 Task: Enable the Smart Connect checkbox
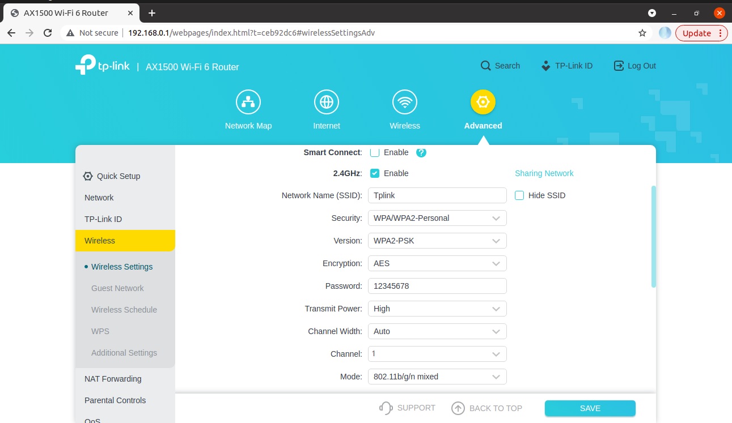click(375, 152)
